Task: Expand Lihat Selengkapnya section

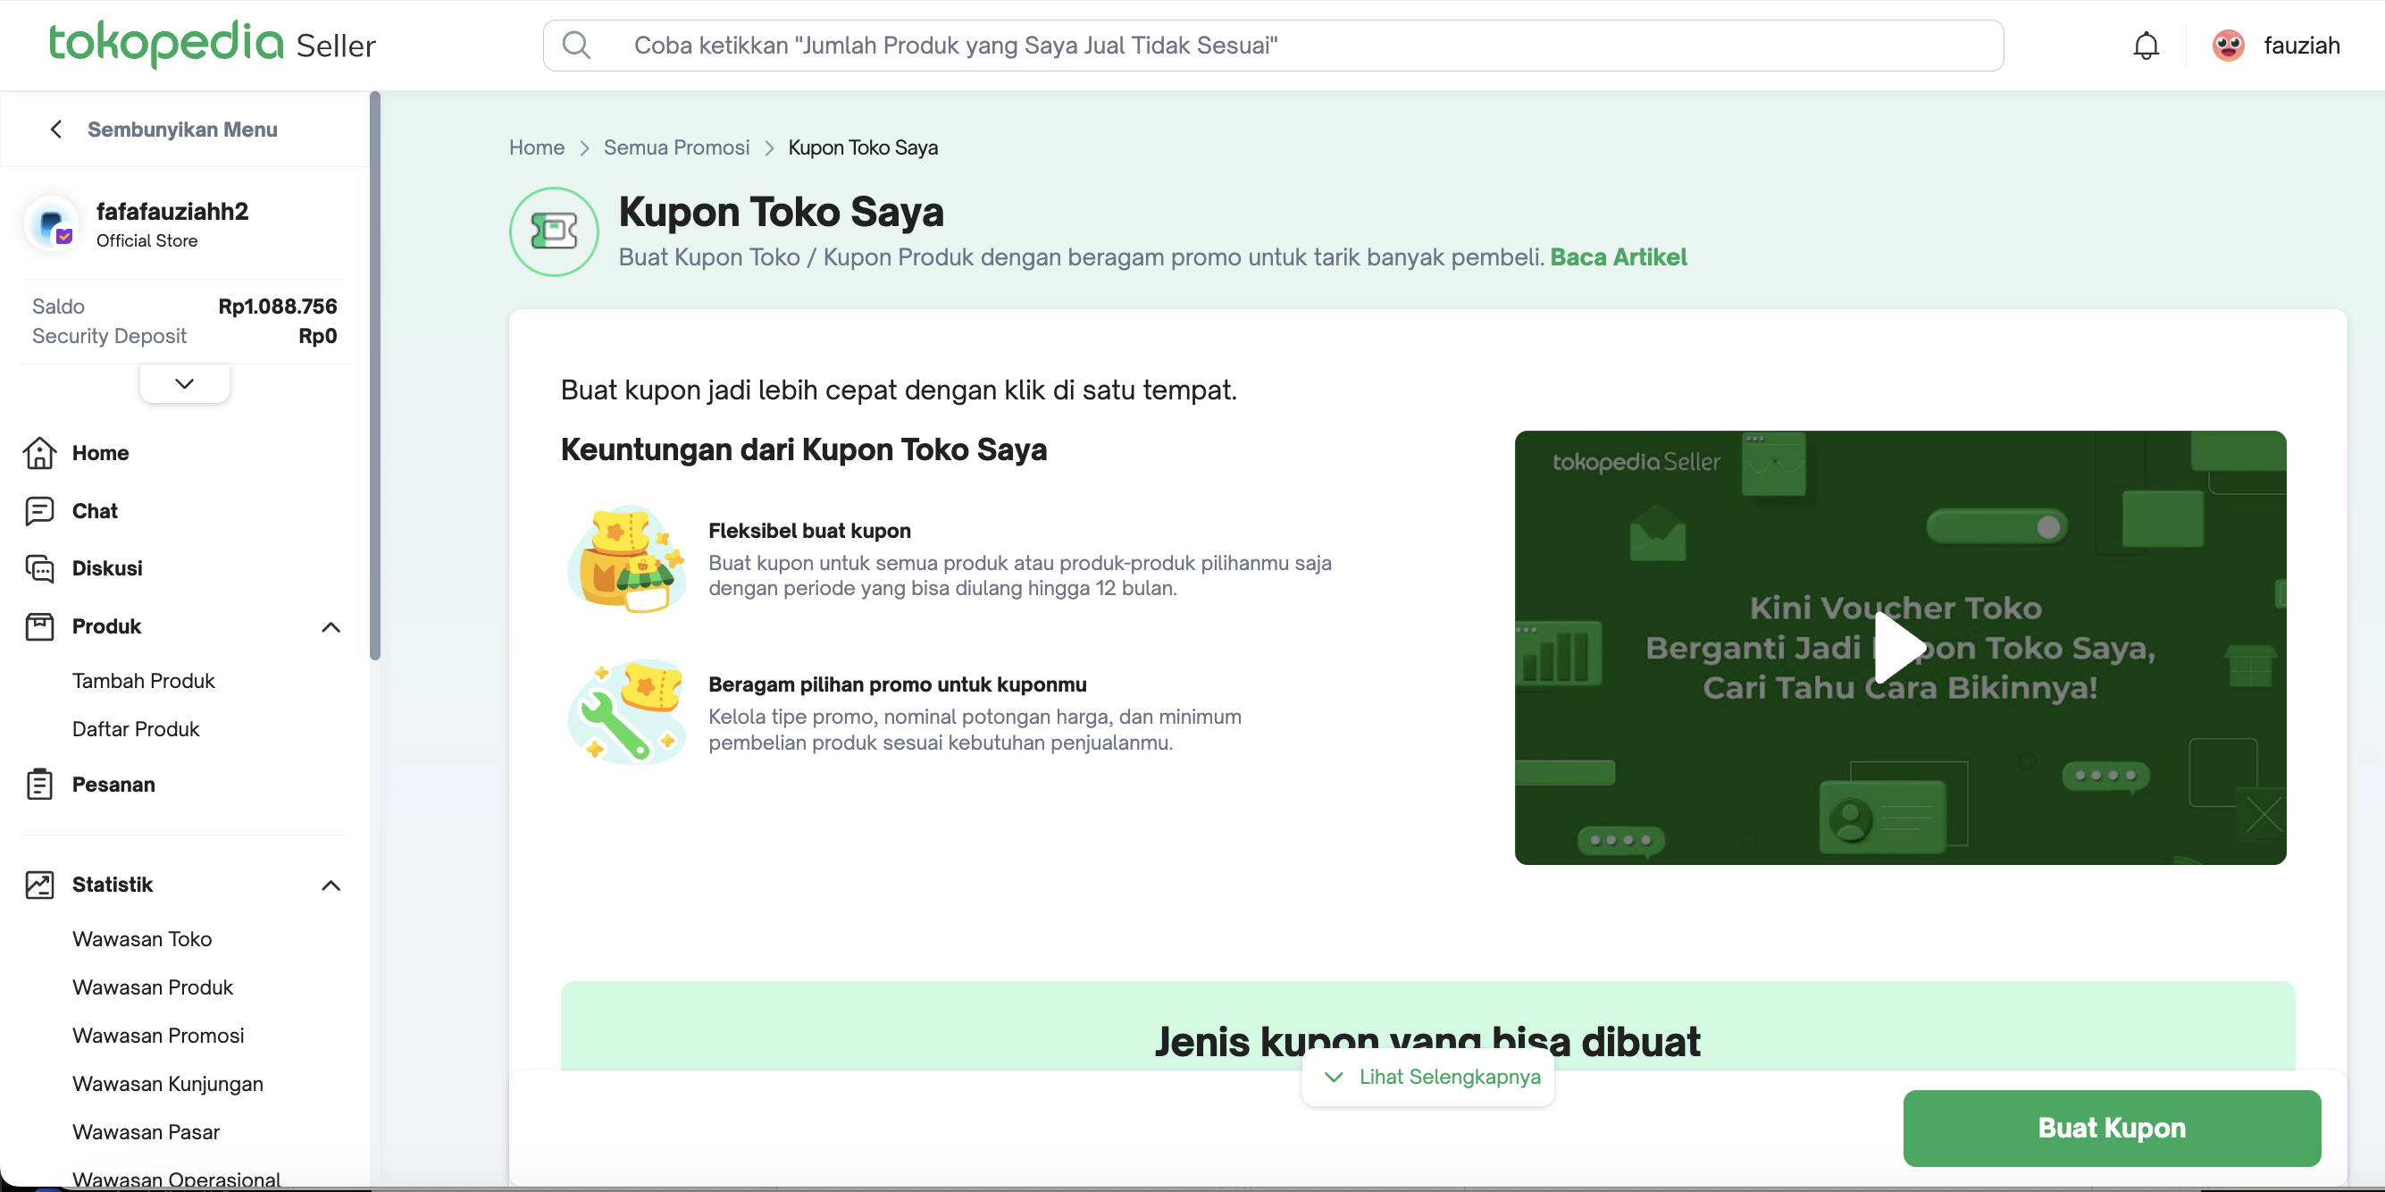Action: point(1427,1076)
